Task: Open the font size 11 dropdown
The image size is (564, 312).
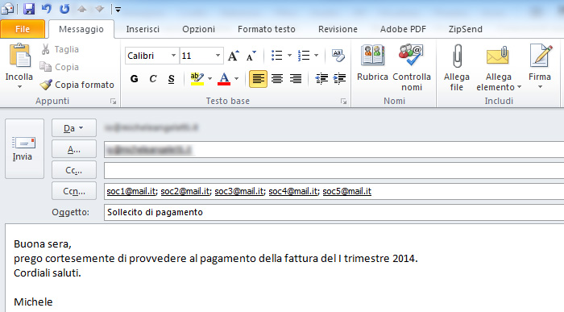Action: (218, 56)
